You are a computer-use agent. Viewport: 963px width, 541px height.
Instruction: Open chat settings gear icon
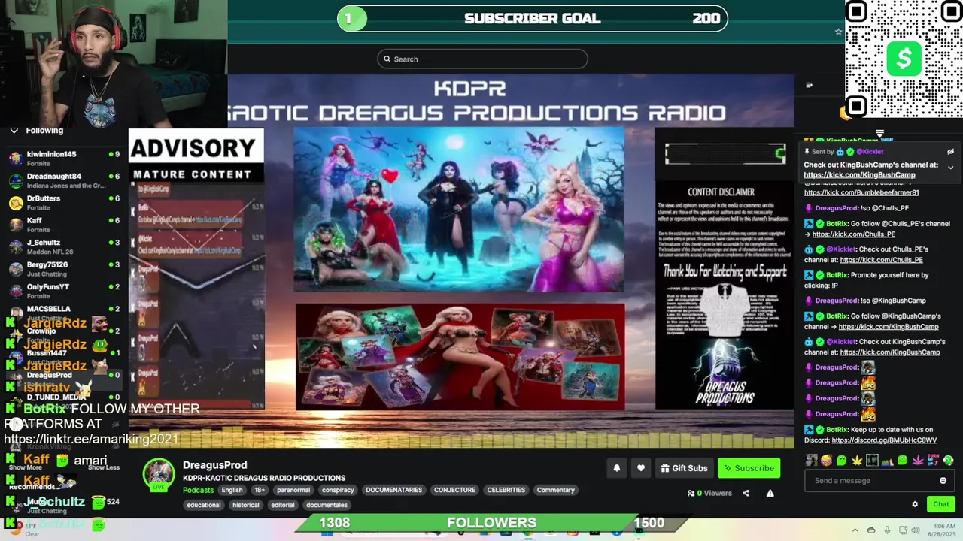pyautogui.click(x=915, y=504)
